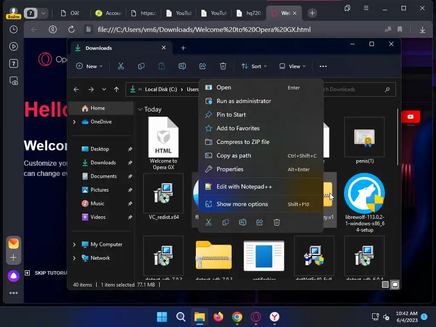This screenshot has width=436, height=327.
Task: Click search magnifier in Explorer search box
Action: pos(387,89)
